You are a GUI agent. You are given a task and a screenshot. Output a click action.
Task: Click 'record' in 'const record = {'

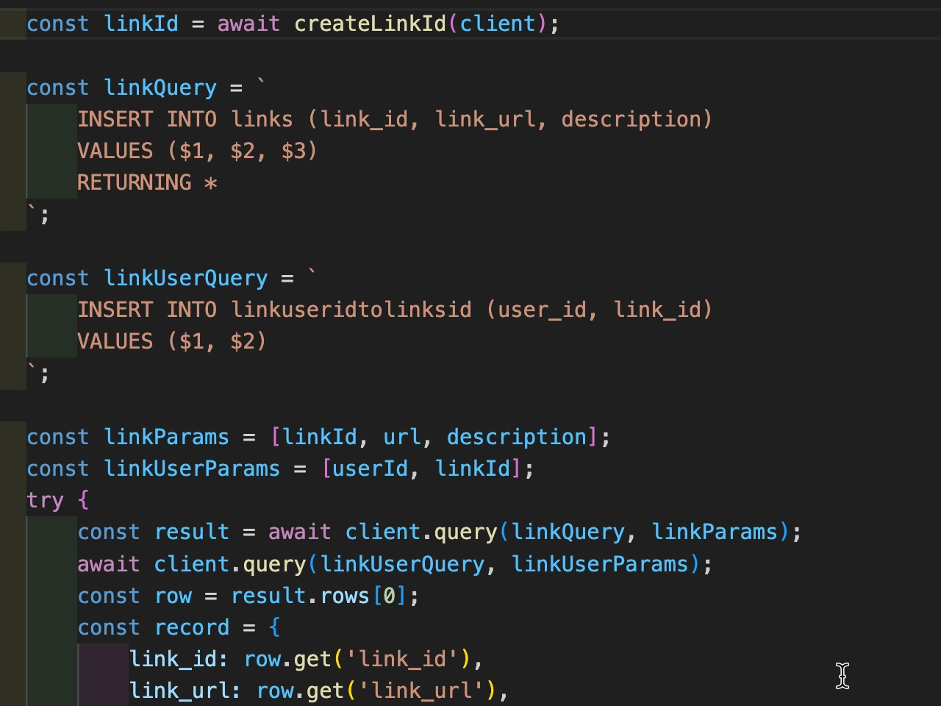pos(192,627)
